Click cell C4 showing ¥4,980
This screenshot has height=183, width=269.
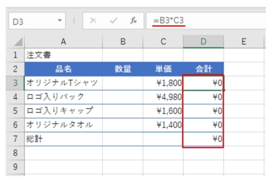coord(163,97)
